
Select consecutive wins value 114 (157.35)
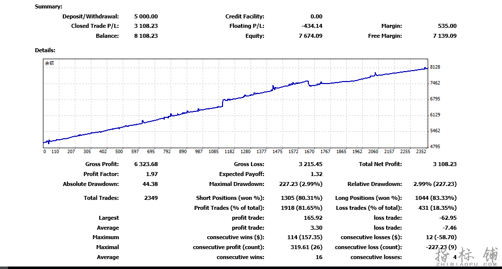point(305,237)
